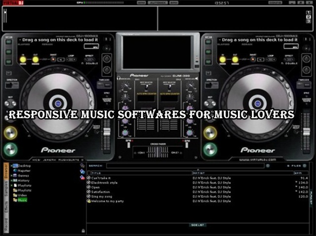Expand the Genres tree node
This screenshot has width=316, height=236.
tap(11, 176)
